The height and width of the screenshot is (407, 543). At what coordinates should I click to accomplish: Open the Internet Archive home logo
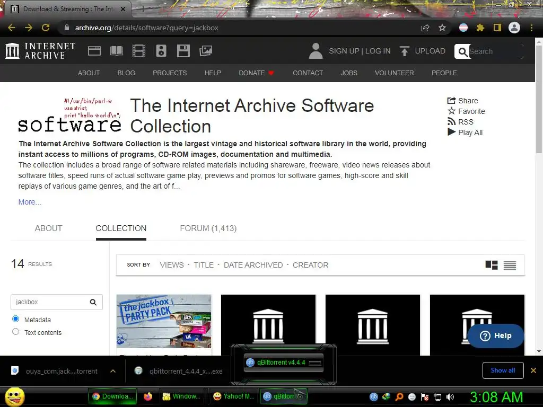(x=40, y=51)
